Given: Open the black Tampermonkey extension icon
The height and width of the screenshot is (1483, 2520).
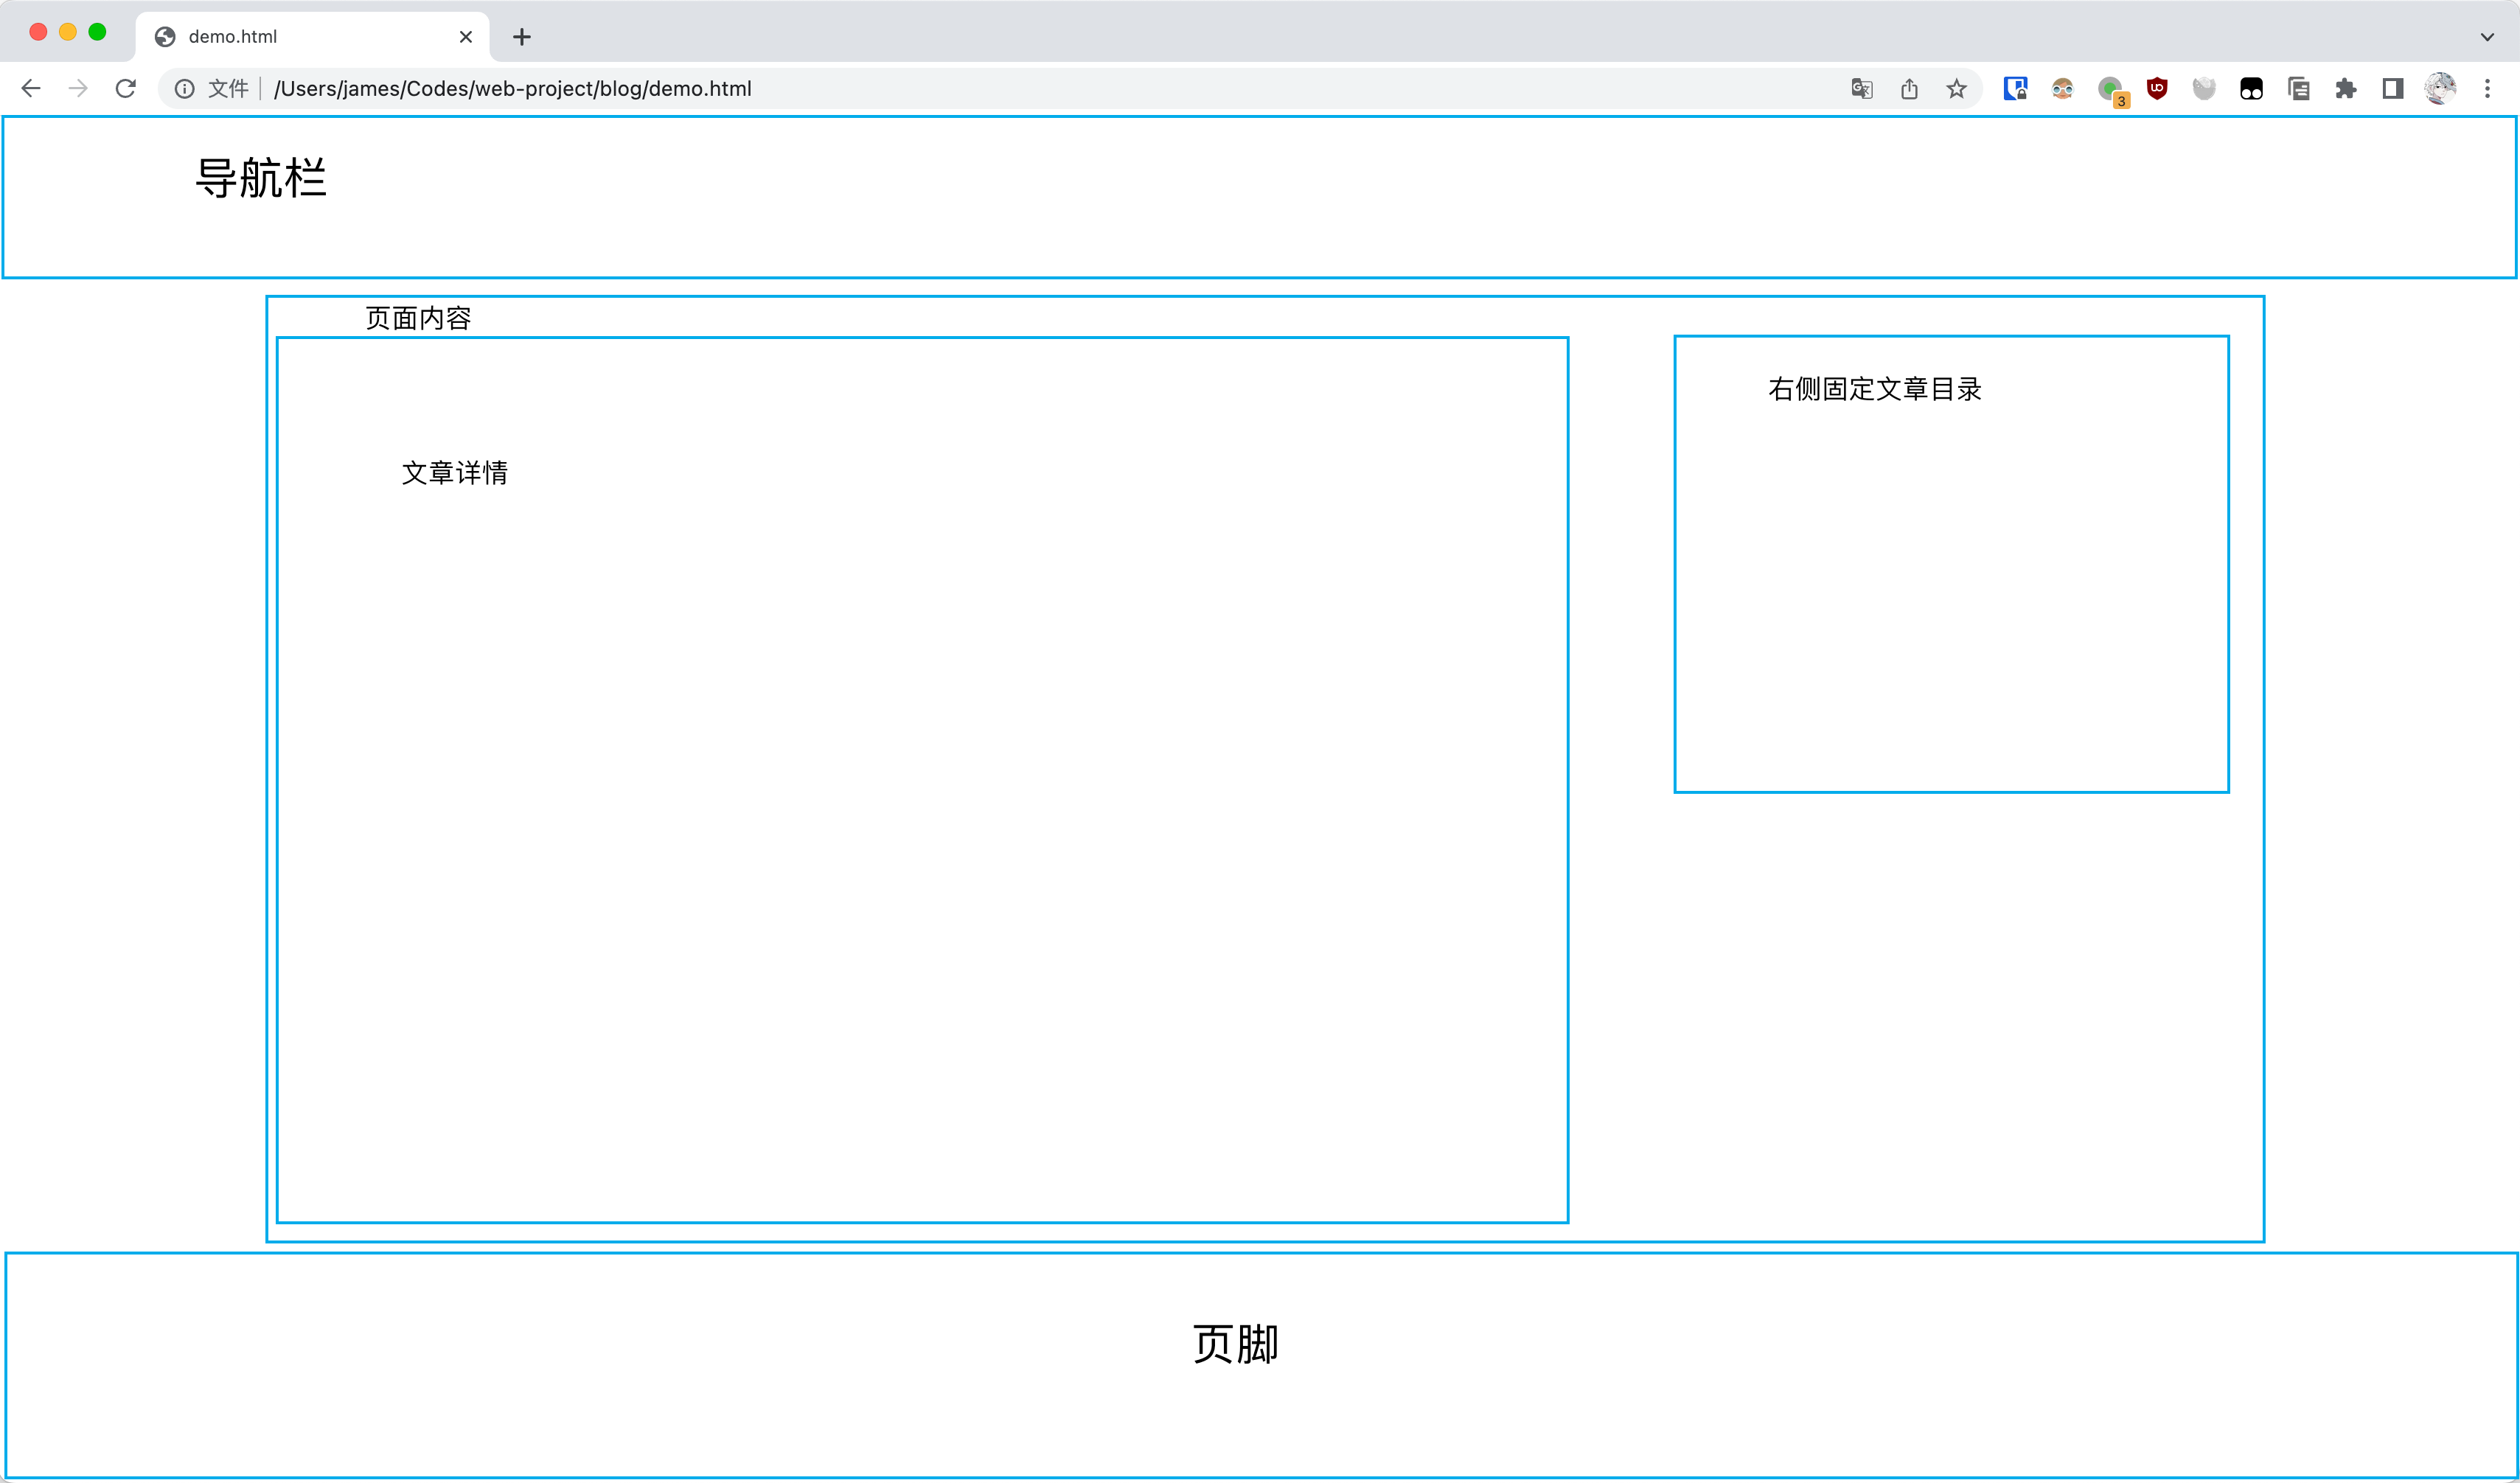Looking at the screenshot, I should pyautogui.click(x=2251, y=89).
